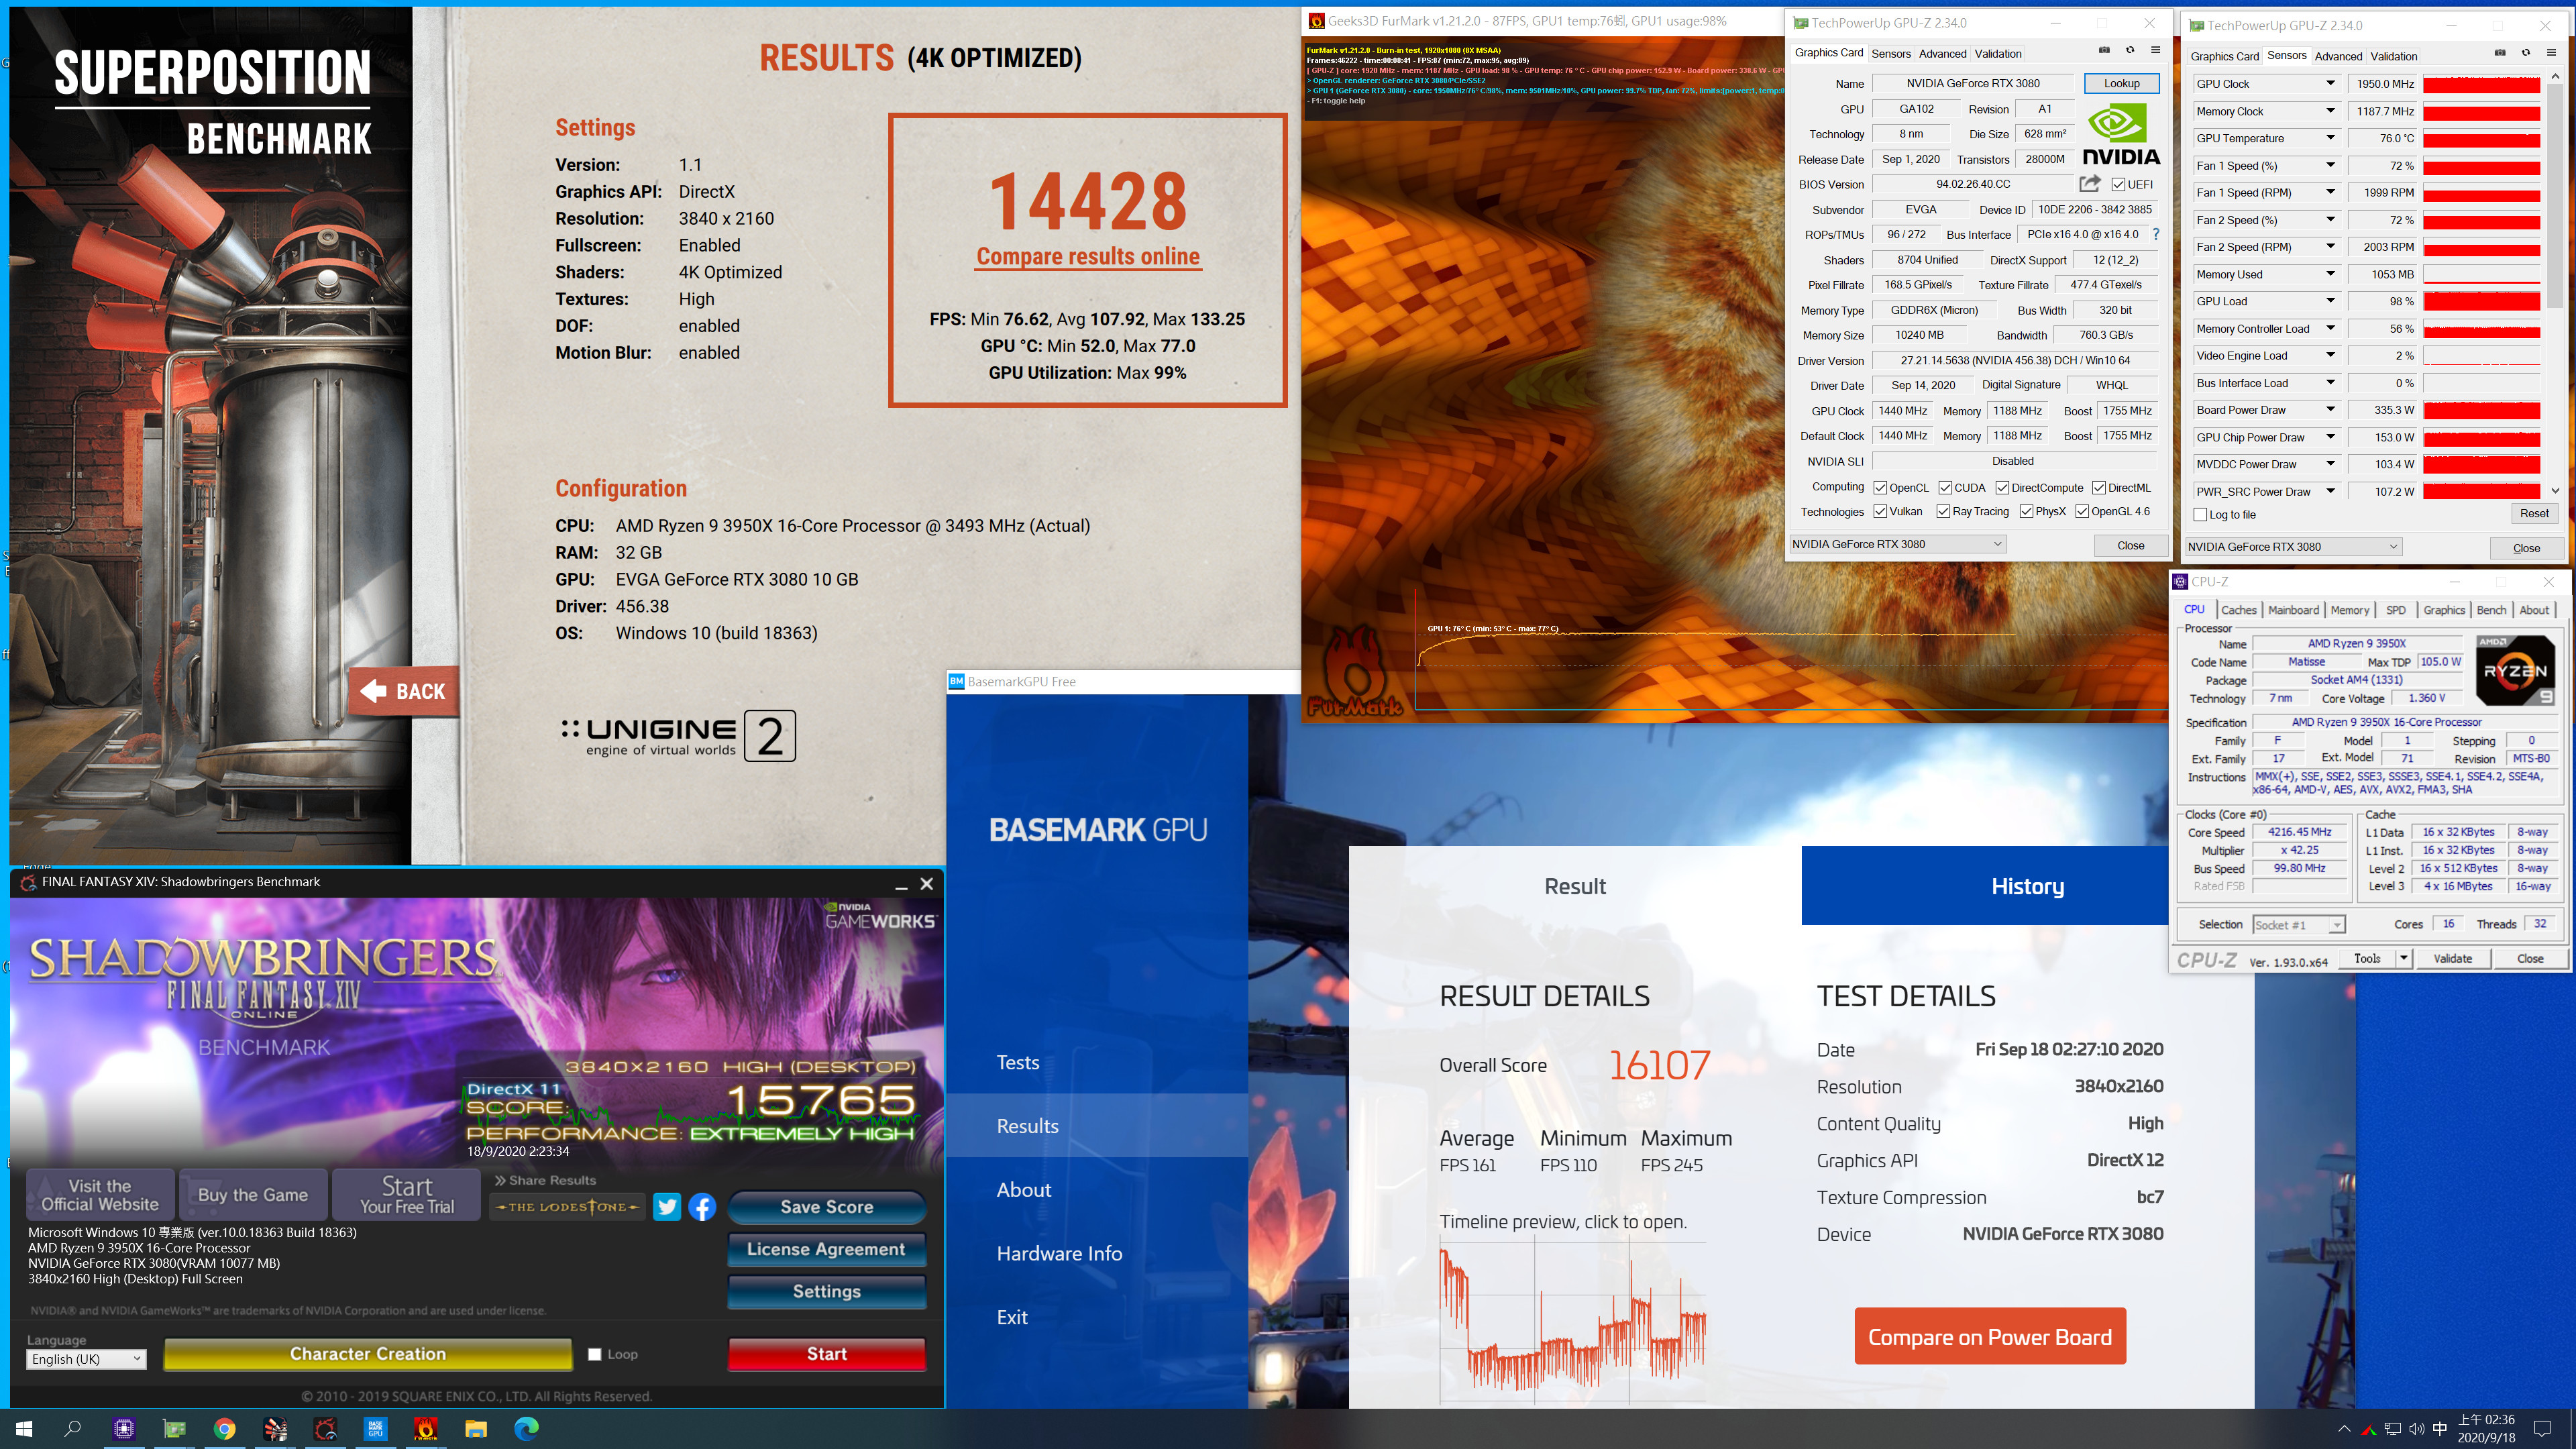
Task: Toggle the UEFI checkbox in GPU-Z
Action: [x=2118, y=184]
